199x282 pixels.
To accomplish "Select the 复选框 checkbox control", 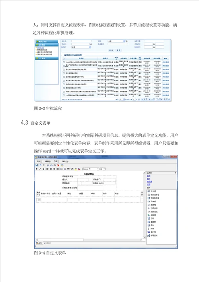I will 152,205.
